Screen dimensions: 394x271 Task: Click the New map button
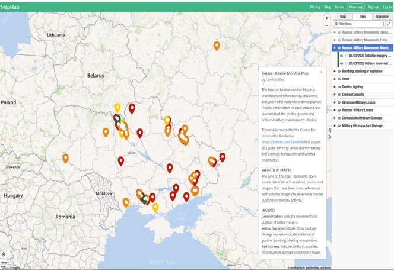point(356,7)
